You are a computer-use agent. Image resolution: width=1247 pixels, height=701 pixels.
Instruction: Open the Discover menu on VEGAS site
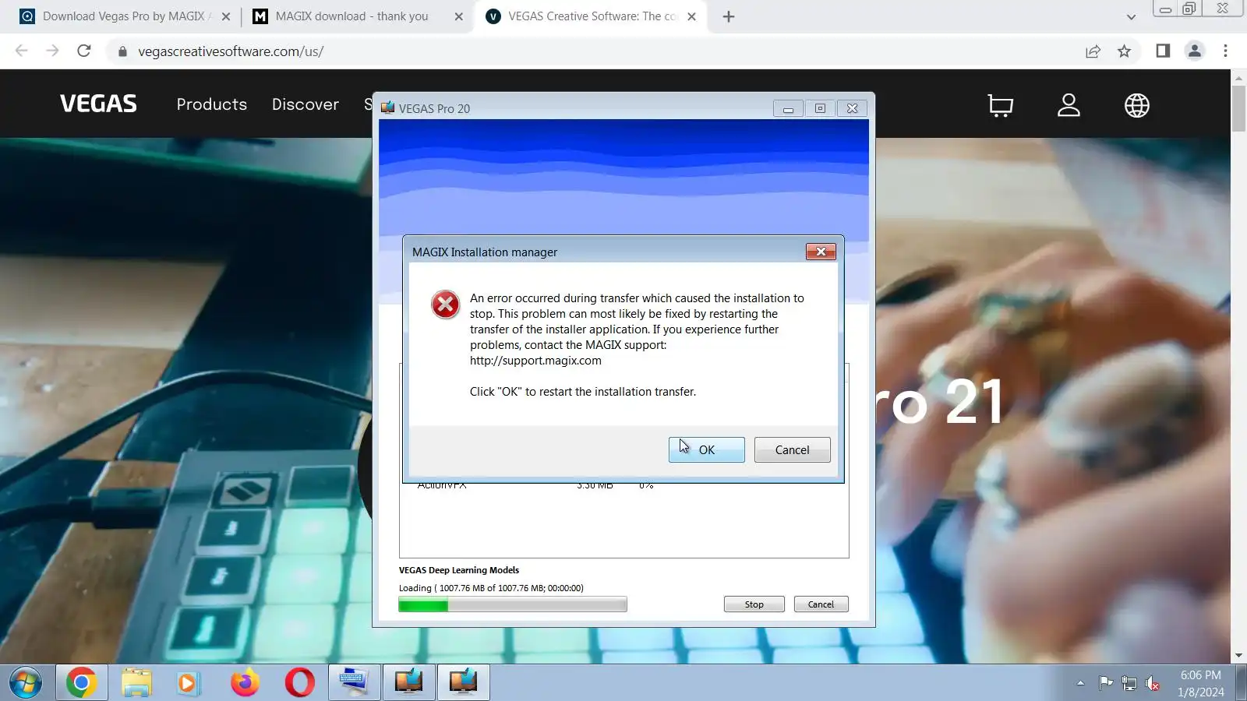click(x=305, y=104)
